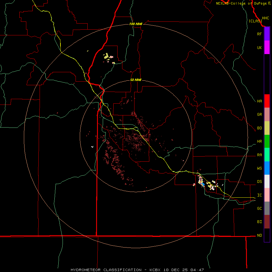Click the GC legend label
The width and height of the screenshot is (272, 272).
[259, 209]
